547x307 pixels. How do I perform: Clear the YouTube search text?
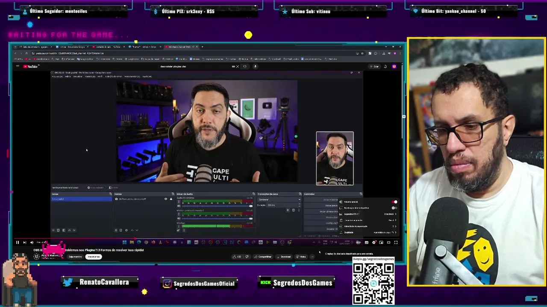tap(238, 67)
